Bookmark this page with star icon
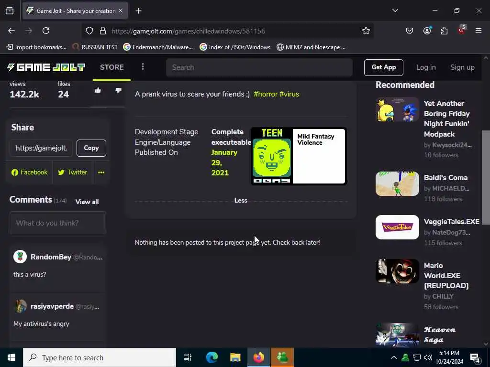 [x=366, y=31]
